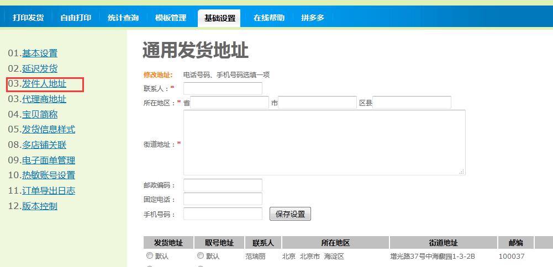553x267 pixels.
Task: Select the 取号地址 默认 radio for 范瑞丽
Action: click(200, 256)
